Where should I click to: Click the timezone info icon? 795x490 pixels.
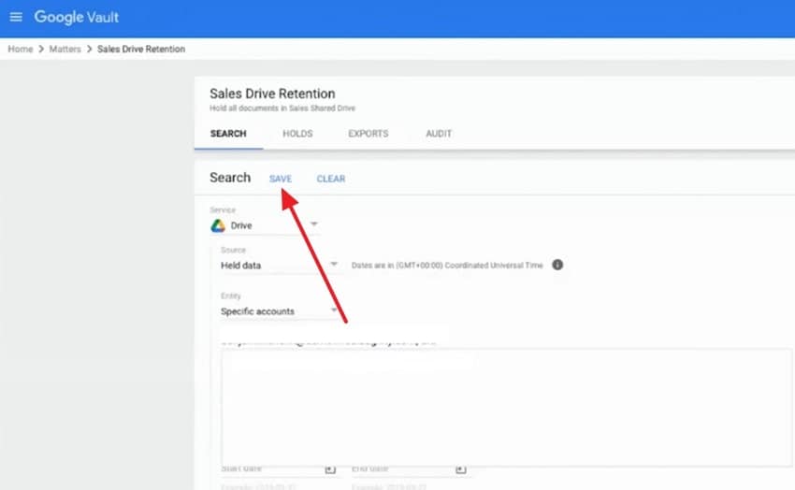[x=557, y=265]
